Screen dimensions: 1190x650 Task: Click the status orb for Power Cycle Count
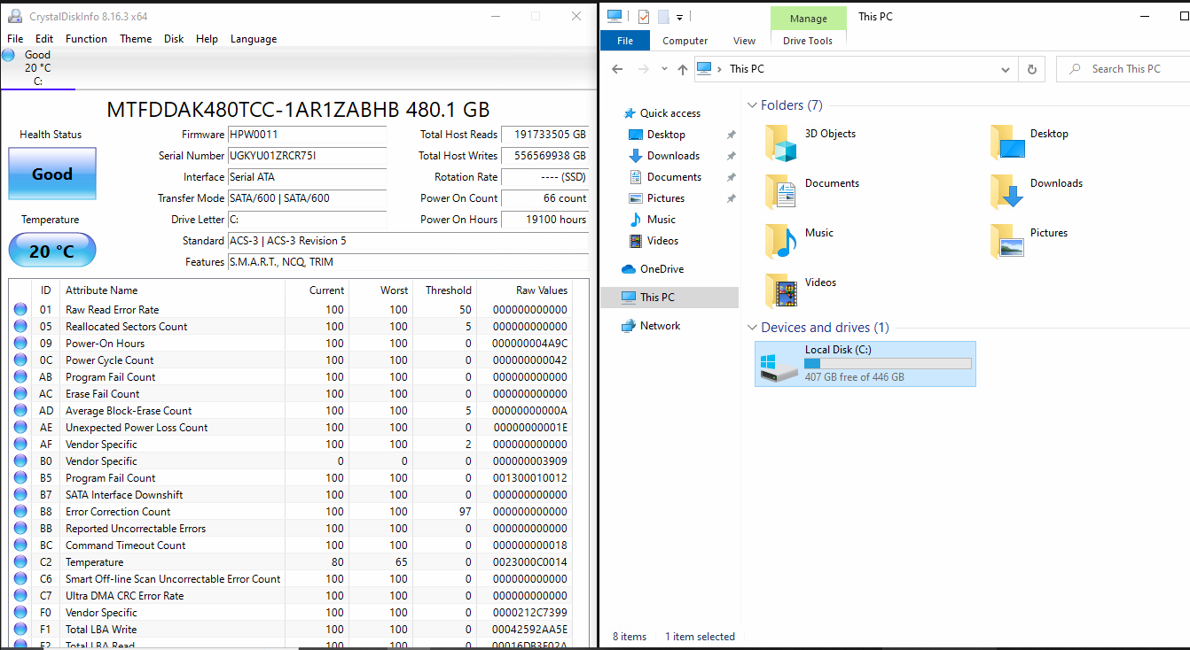(20, 360)
